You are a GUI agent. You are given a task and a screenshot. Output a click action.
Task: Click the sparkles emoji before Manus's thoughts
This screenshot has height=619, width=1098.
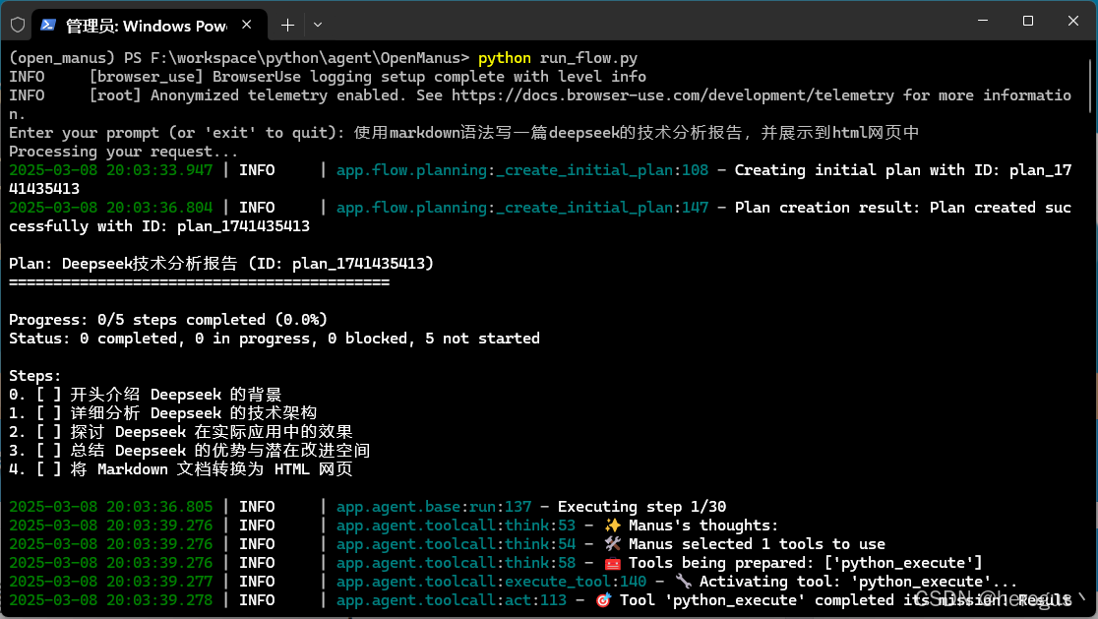(x=613, y=526)
